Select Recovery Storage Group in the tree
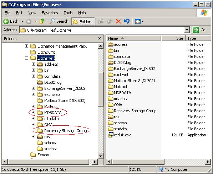The height and width of the screenshot is (174, 213). point(66,131)
